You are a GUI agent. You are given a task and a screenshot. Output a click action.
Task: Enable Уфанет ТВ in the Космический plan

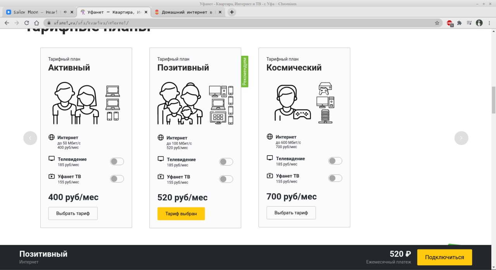pos(335,178)
